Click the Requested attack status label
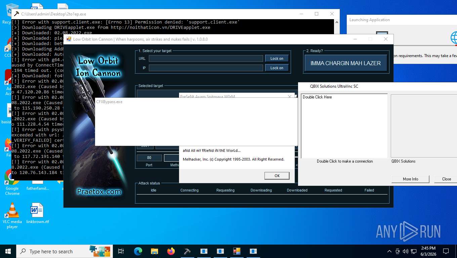Image resolution: width=457 pixels, height=258 pixels. pyautogui.click(x=333, y=190)
